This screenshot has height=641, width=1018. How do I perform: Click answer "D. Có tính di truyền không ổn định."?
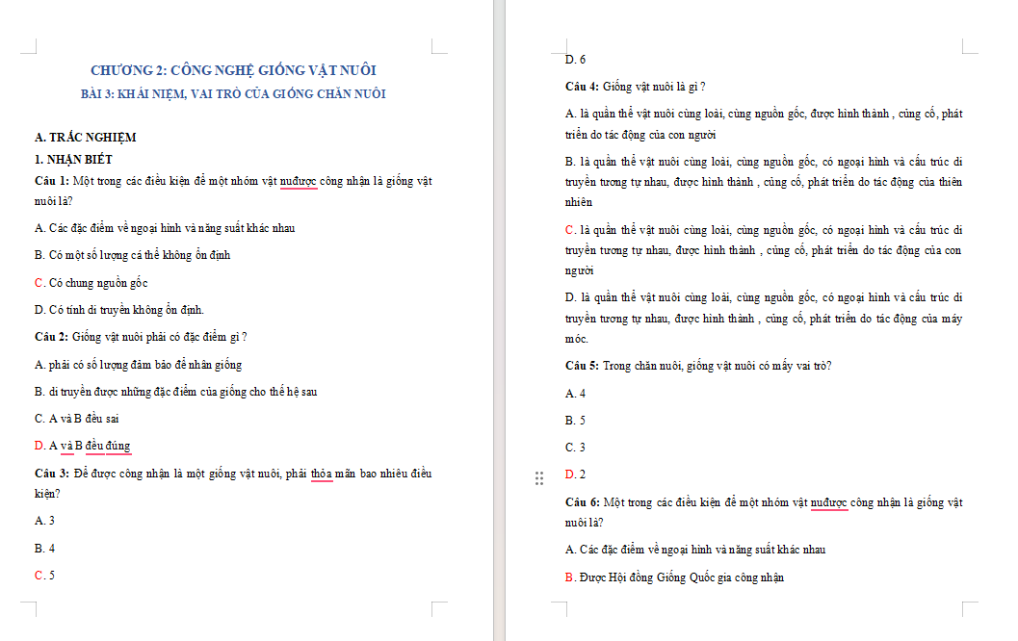pyautogui.click(x=119, y=310)
